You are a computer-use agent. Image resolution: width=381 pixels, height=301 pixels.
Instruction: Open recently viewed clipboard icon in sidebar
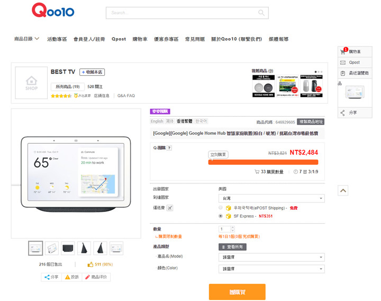[x=343, y=73]
